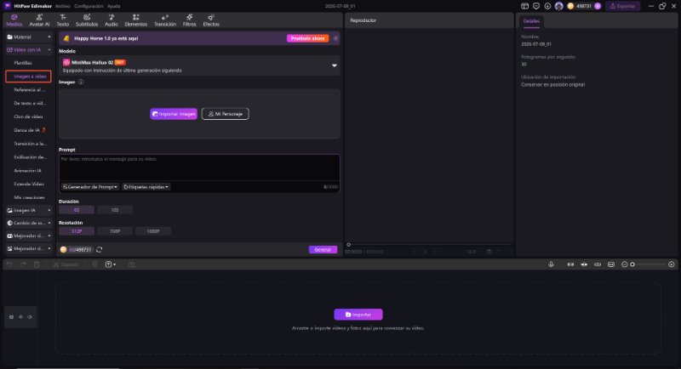Viewport: 681px width, 369px height.
Task: Click the info icon beside Imagen label
Action: [81, 82]
